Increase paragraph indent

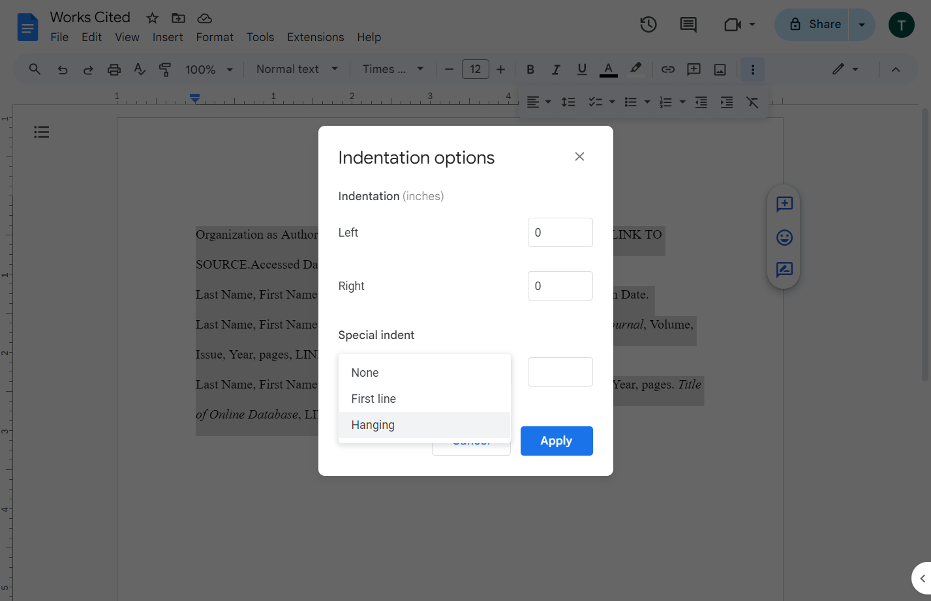click(727, 102)
